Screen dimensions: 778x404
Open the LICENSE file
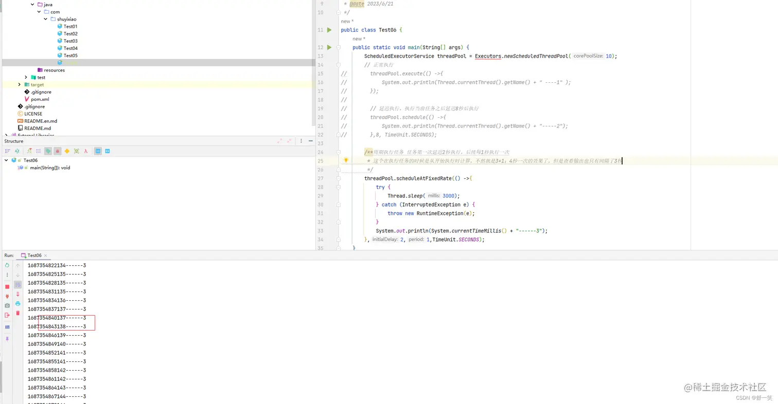30,114
